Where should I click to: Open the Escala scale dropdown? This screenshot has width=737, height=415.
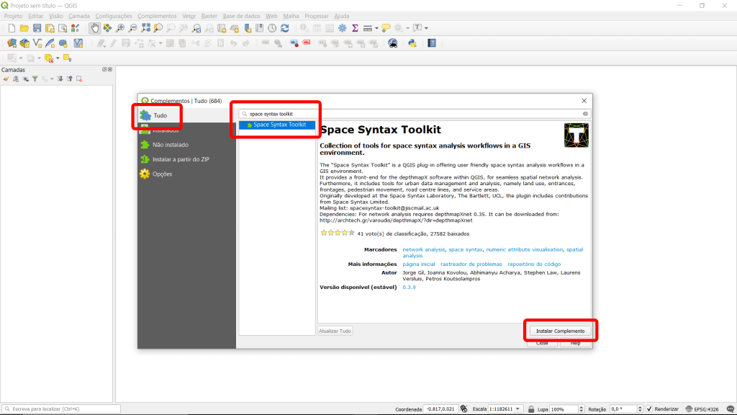pos(517,409)
